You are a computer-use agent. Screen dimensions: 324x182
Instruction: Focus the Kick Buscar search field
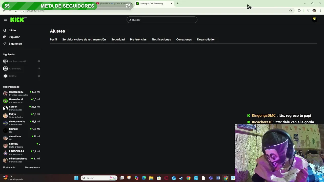162,20
